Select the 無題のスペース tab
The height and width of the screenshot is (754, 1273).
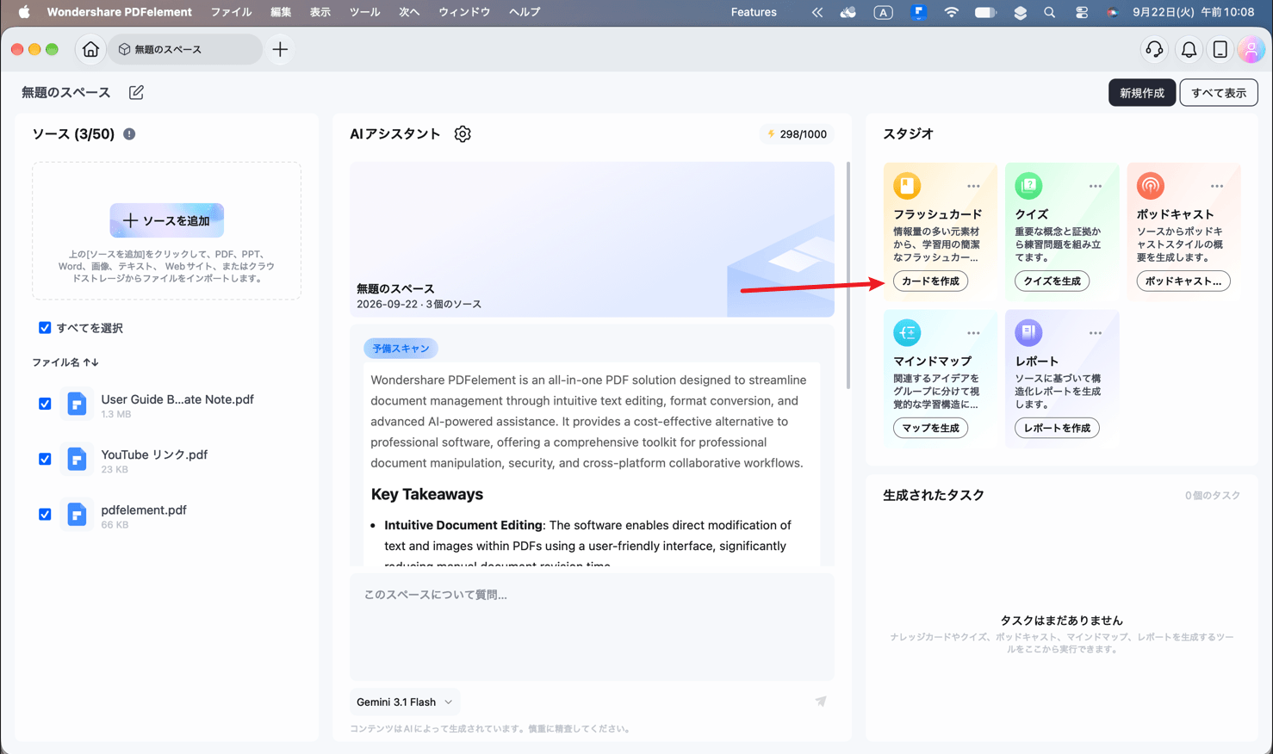184,50
